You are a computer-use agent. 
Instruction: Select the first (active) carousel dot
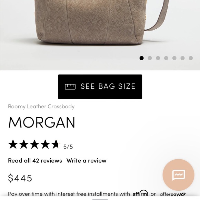pyautogui.click(x=141, y=58)
